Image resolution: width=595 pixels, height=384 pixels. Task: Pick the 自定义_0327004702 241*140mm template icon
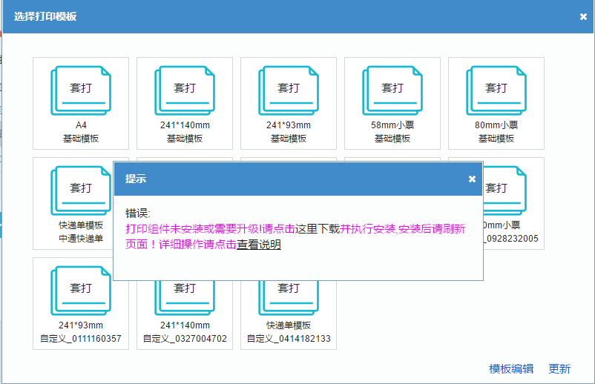click(185, 298)
